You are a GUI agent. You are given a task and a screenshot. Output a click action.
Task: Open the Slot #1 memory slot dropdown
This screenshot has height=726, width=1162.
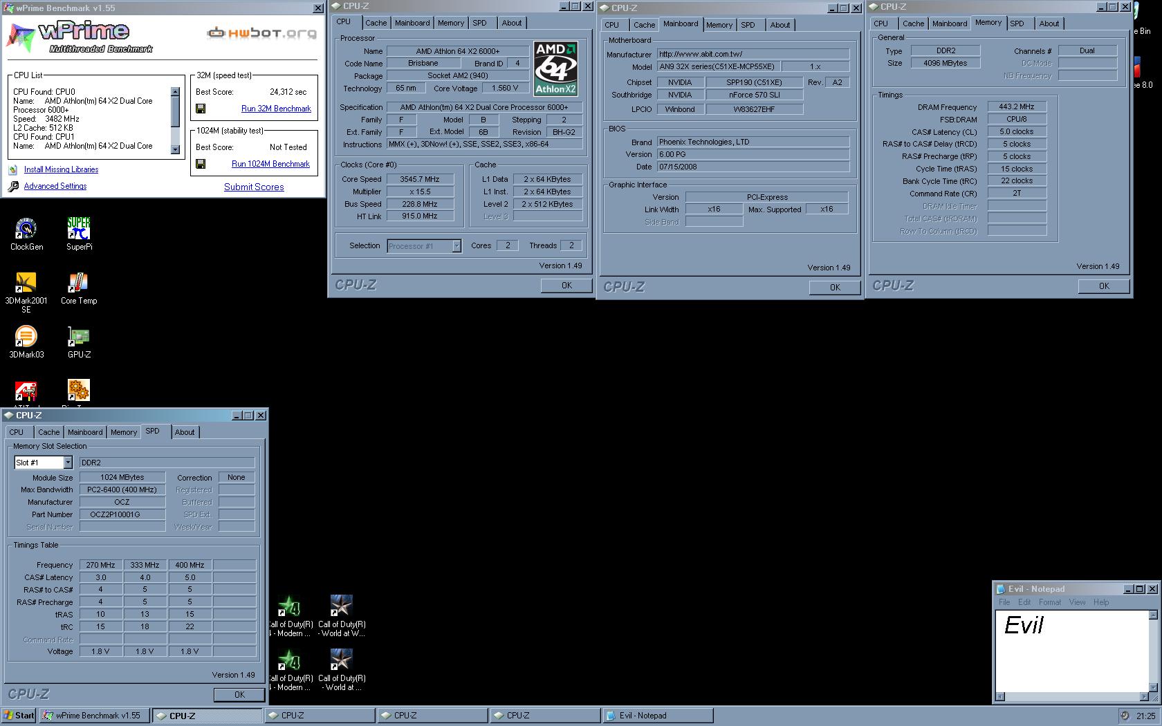[68, 463]
